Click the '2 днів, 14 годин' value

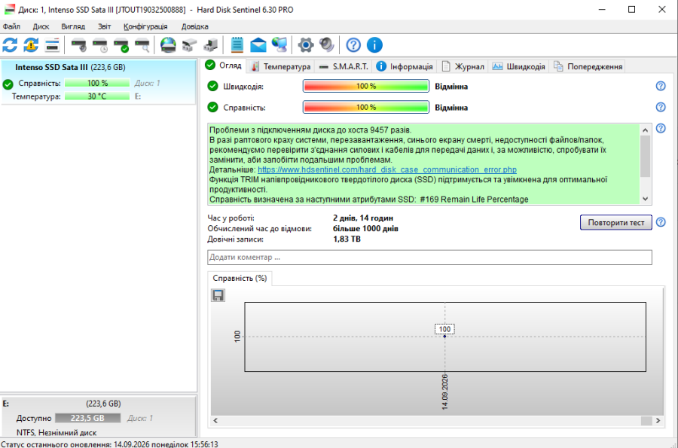click(x=363, y=218)
